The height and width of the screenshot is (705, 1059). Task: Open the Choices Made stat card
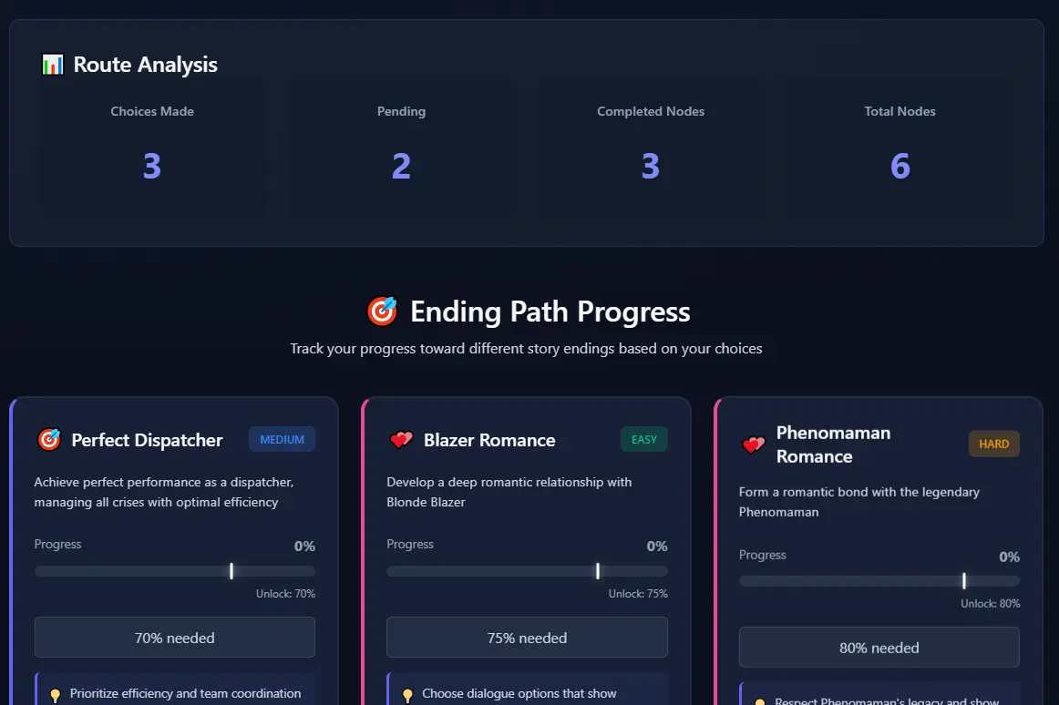[152, 148]
